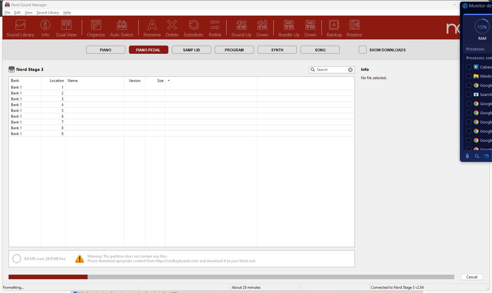Viewport: 492px width, 293px height.
Task: Click the storage usage circle indicator
Action: 17,258
